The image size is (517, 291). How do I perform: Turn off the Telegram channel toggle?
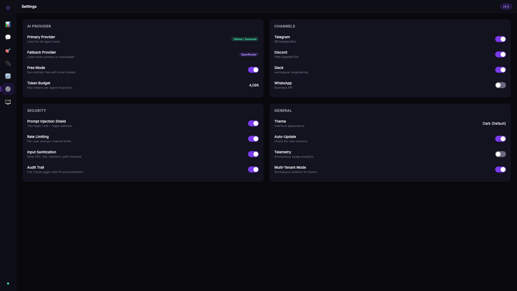[500, 39]
